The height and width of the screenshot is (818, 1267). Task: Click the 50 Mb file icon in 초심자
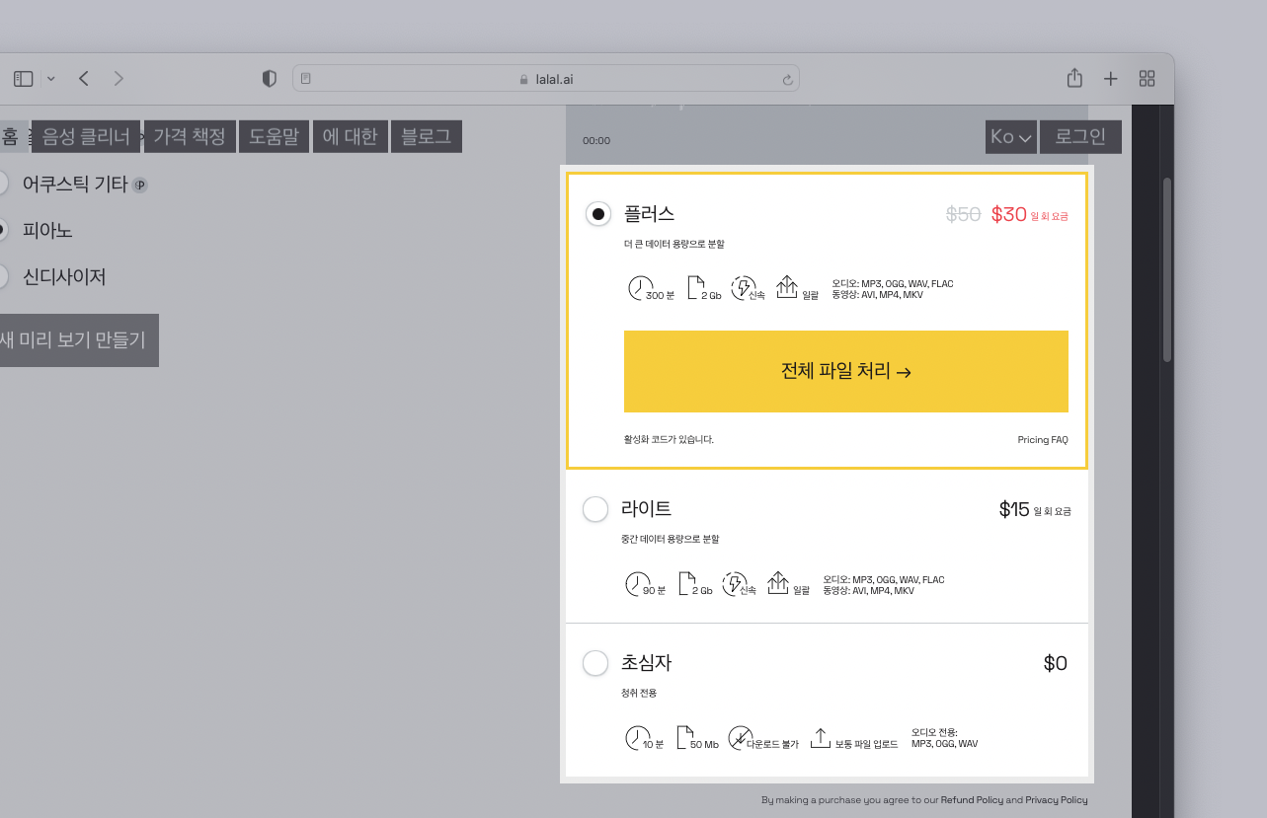click(x=684, y=737)
